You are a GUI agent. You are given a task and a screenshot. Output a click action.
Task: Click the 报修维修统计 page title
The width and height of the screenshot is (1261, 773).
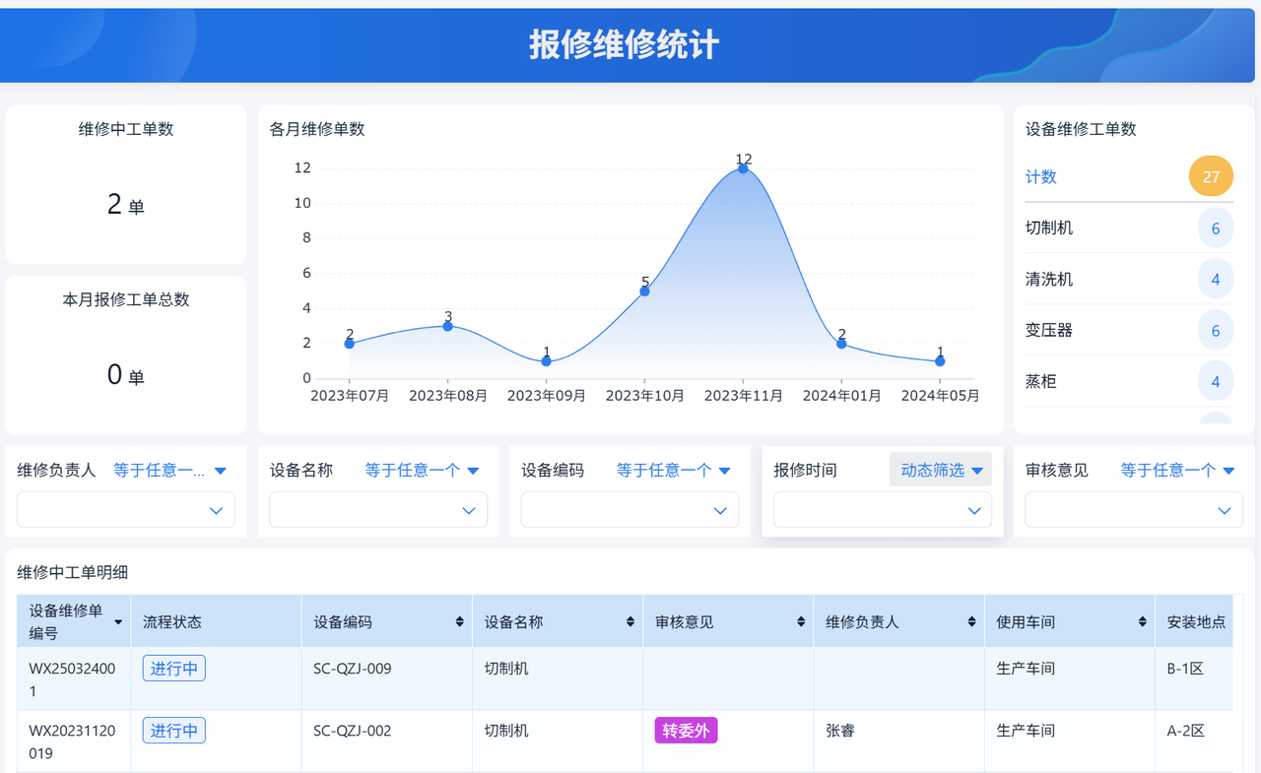(625, 44)
